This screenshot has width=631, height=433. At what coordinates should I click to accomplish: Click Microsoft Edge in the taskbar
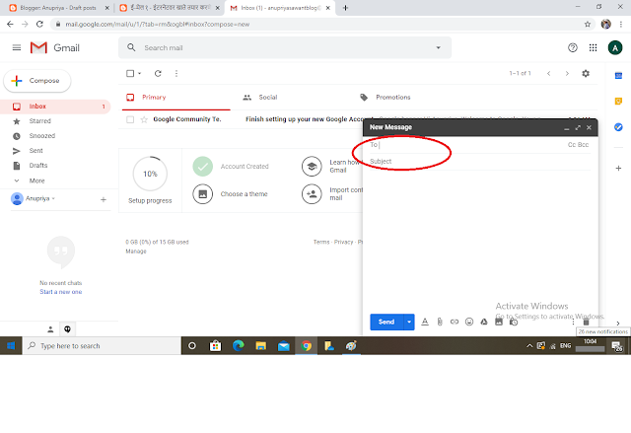click(x=239, y=346)
